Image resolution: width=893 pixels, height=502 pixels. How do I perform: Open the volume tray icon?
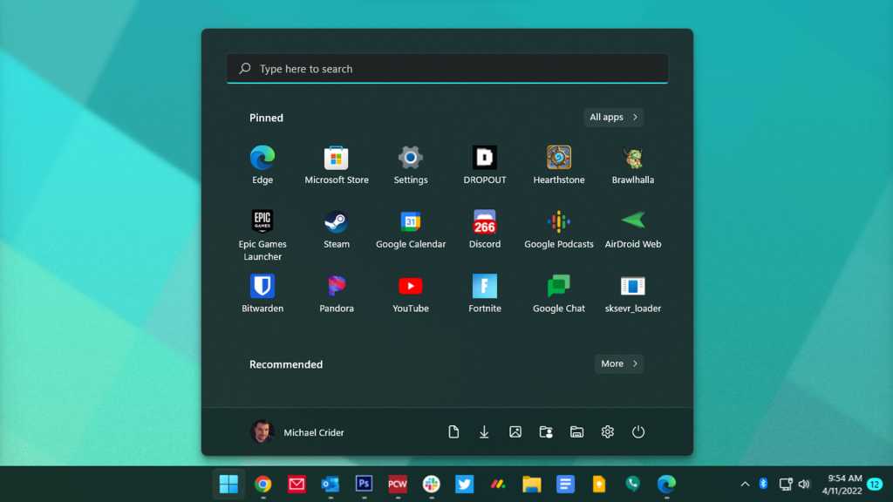[x=804, y=485]
